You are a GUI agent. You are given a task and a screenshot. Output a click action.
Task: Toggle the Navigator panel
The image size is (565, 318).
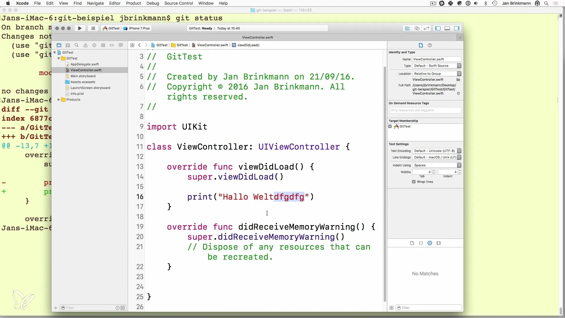[438, 28]
